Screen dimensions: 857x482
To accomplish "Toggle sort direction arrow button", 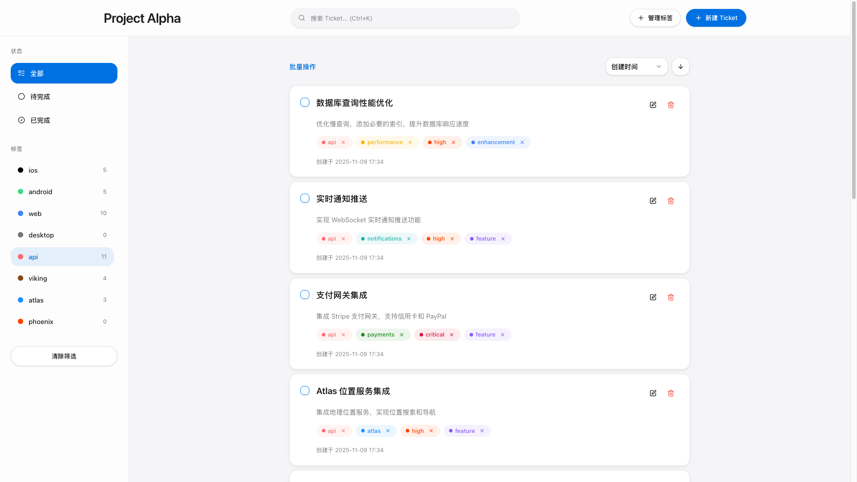I will coord(680,66).
